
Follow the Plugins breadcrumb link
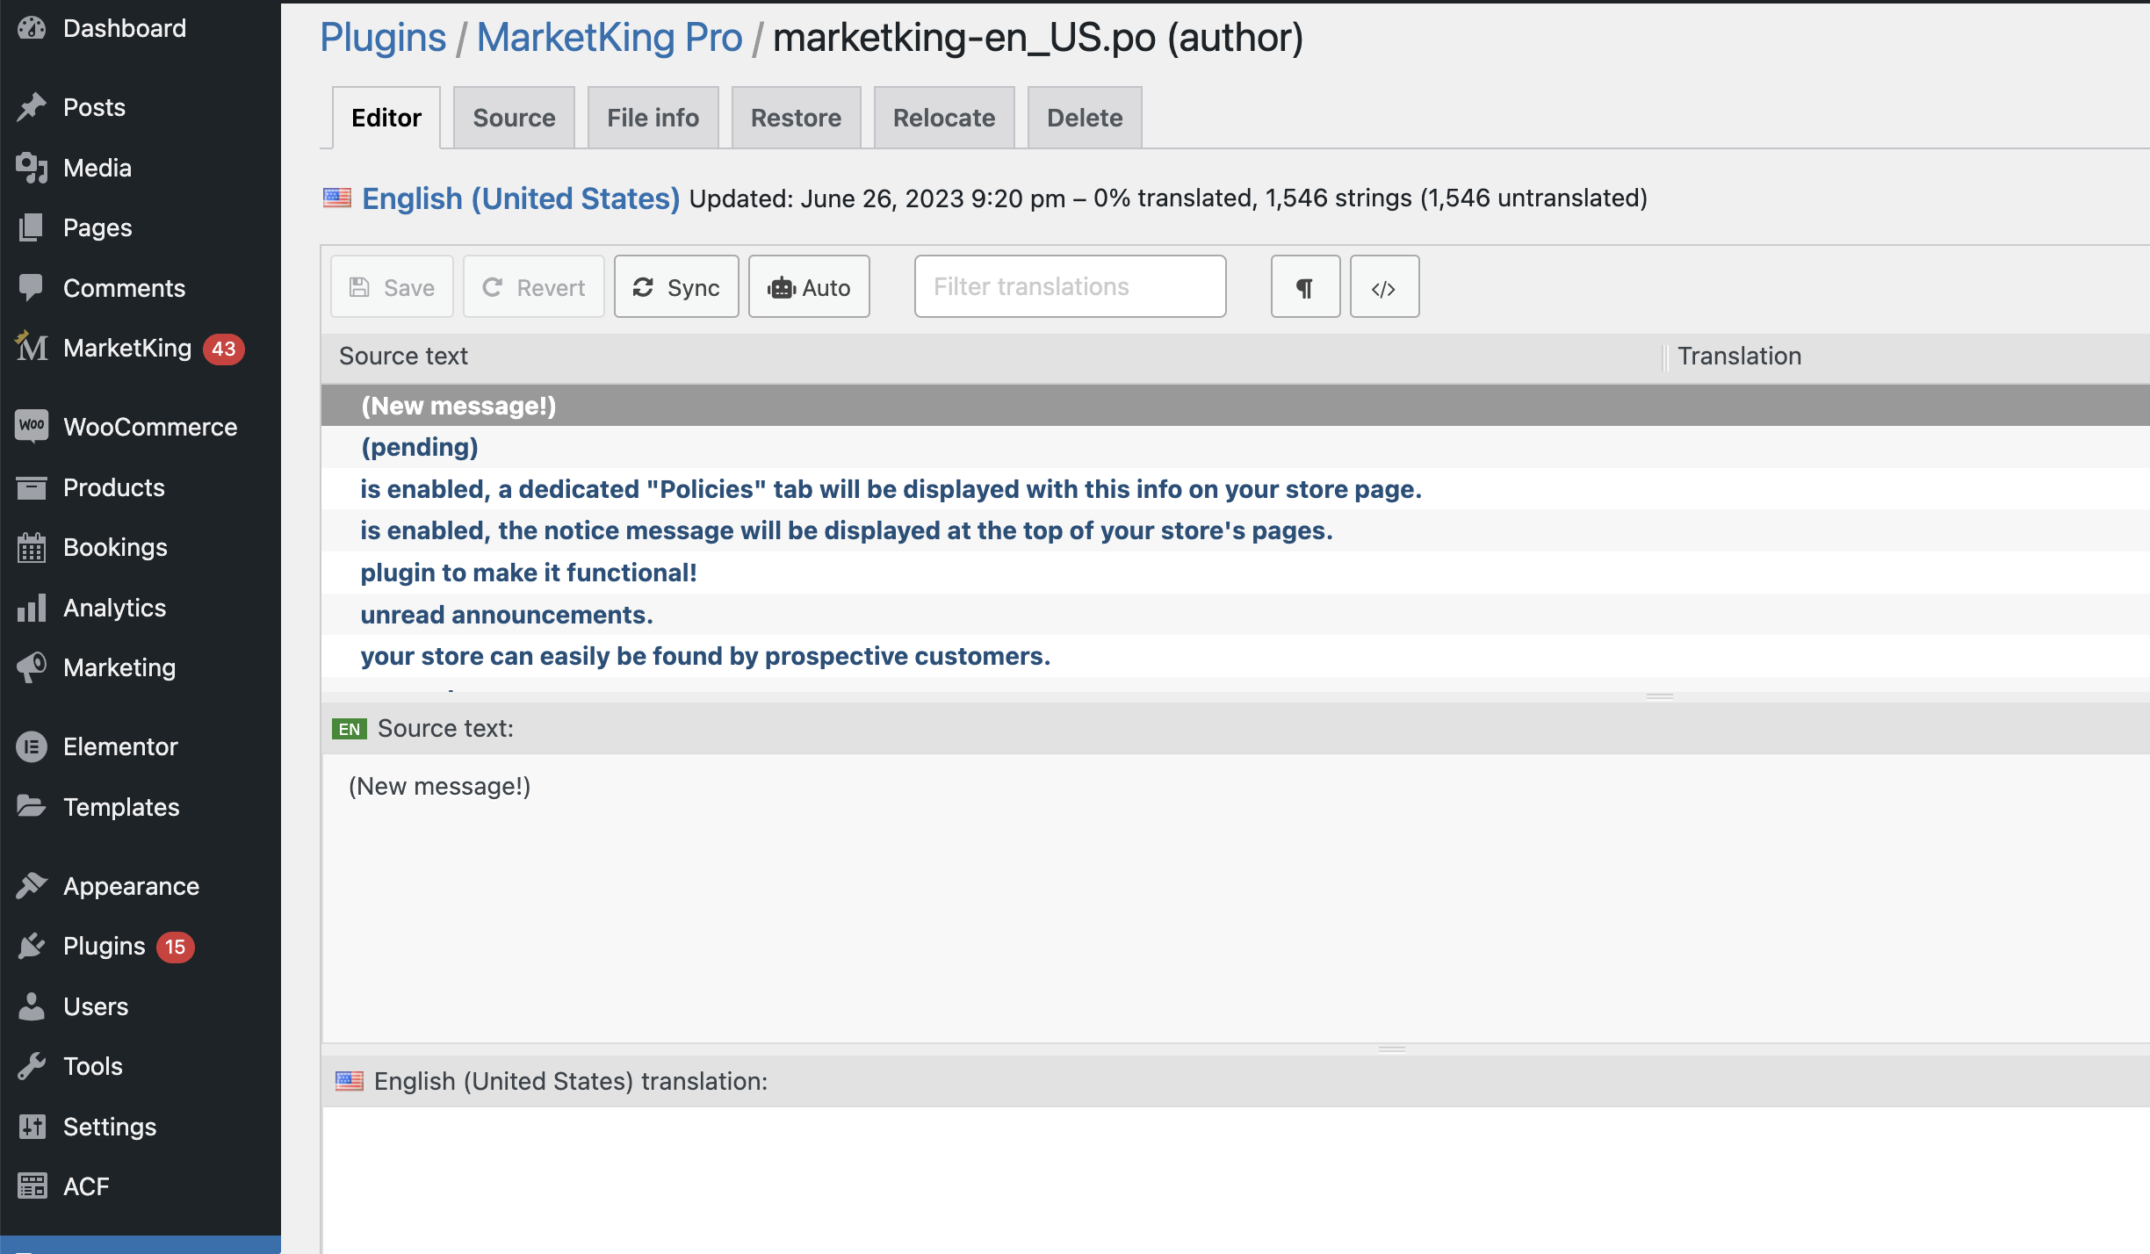tap(383, 38)
